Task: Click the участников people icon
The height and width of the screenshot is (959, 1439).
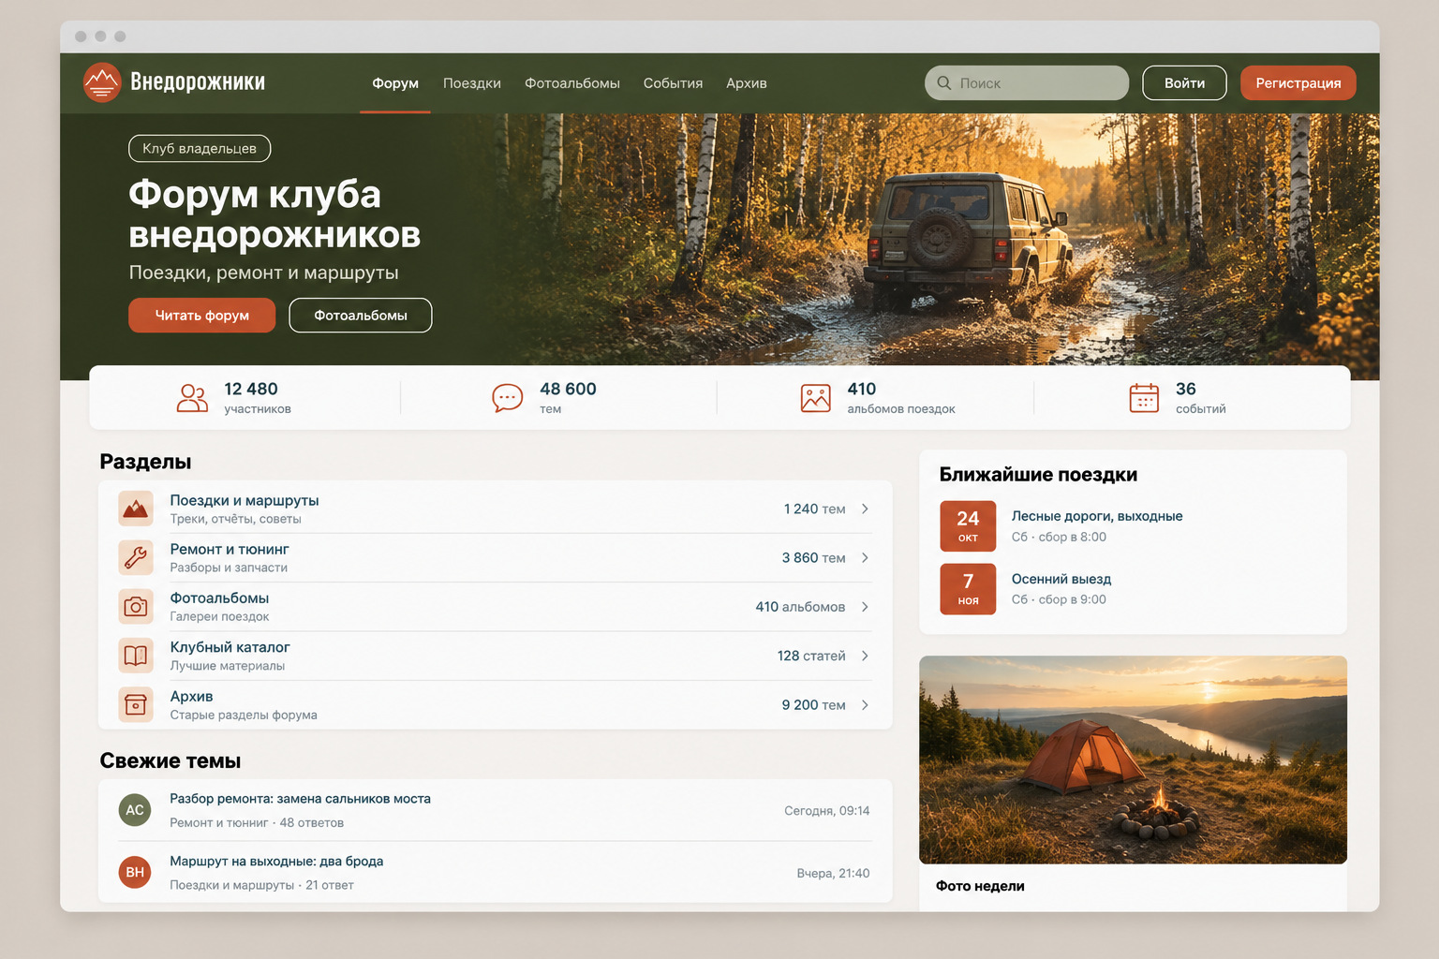Action: tap(192, 398)
